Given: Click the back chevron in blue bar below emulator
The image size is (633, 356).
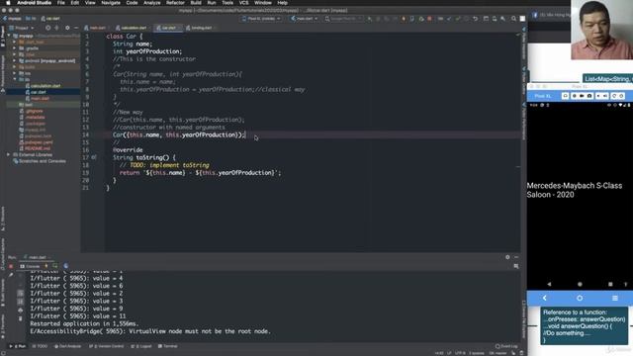Looking at the screenshot, I should 545,298.
